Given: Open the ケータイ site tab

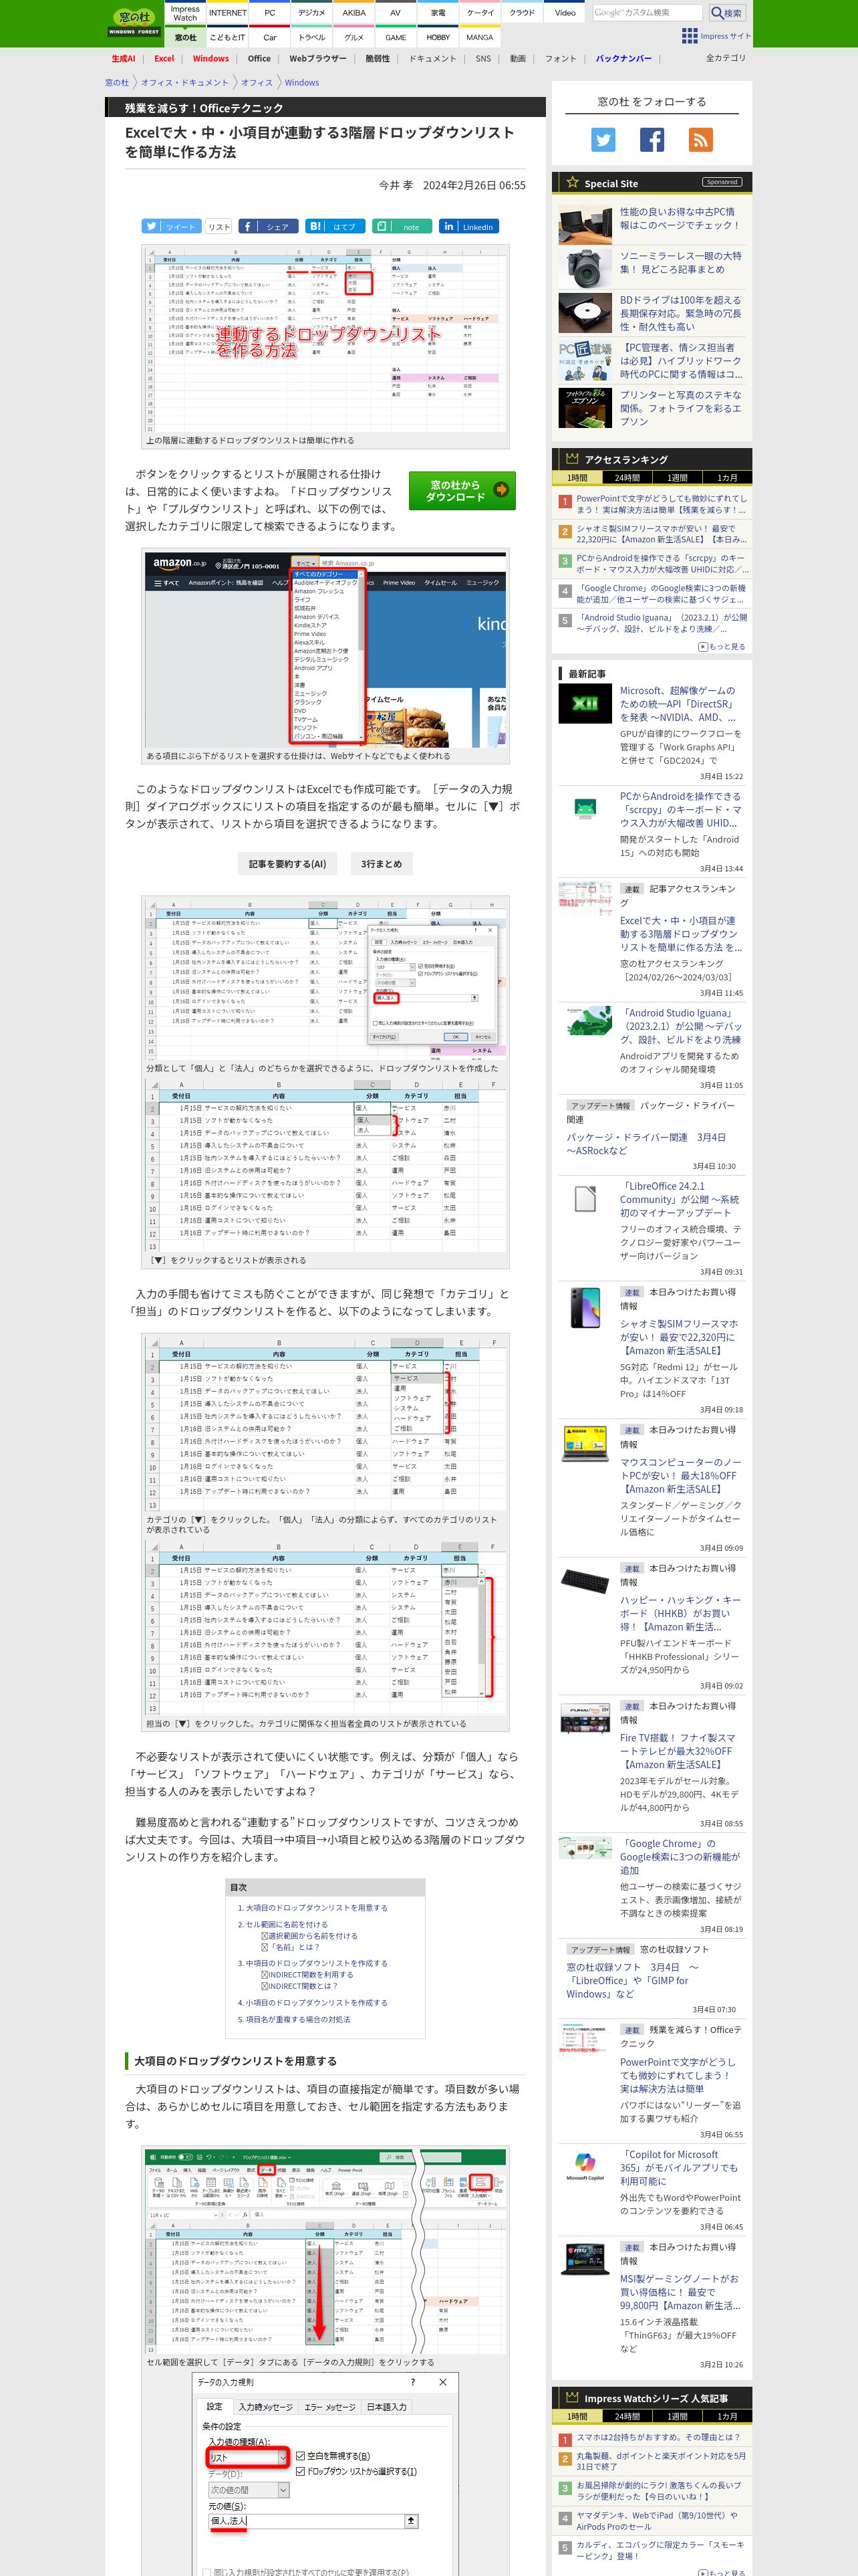Looking at the screenshot, I should tap(480, 13).
